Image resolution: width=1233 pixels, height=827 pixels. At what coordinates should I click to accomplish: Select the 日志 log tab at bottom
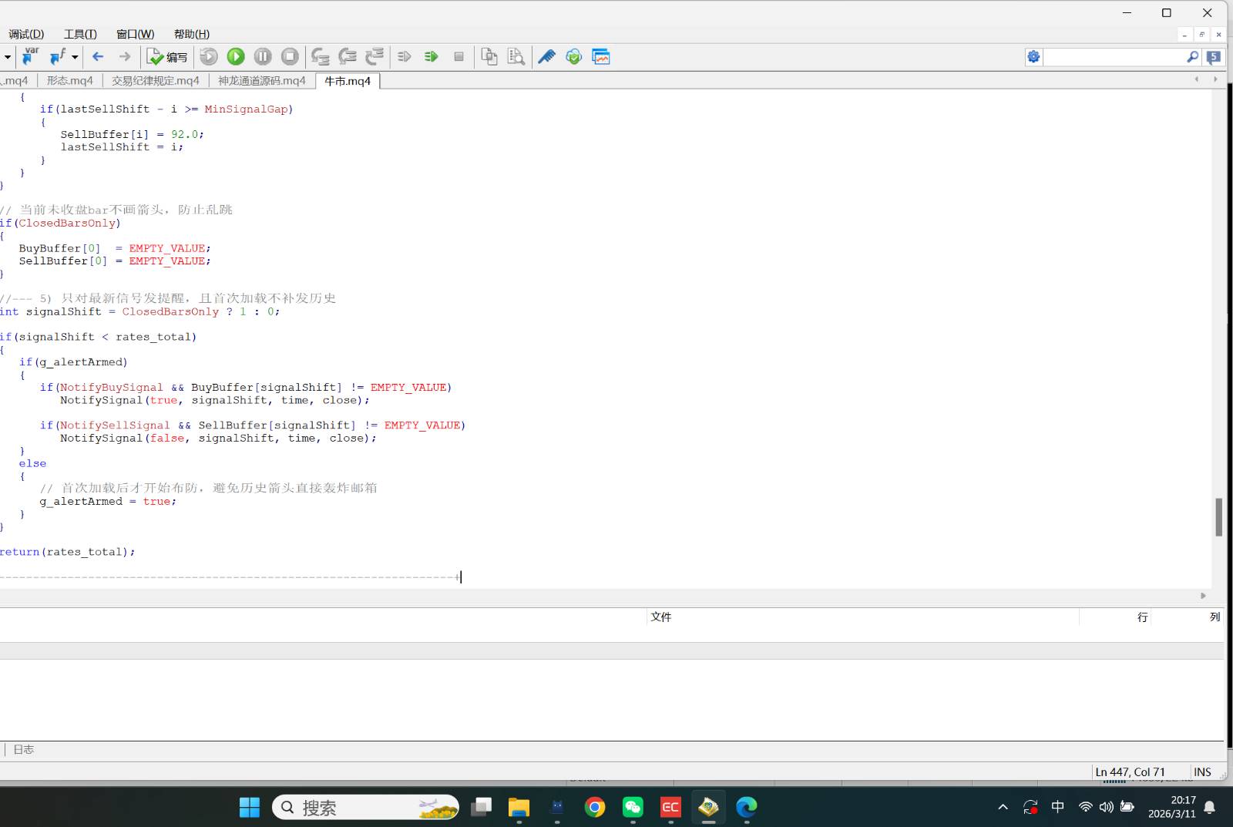click(x=23, y=749)
